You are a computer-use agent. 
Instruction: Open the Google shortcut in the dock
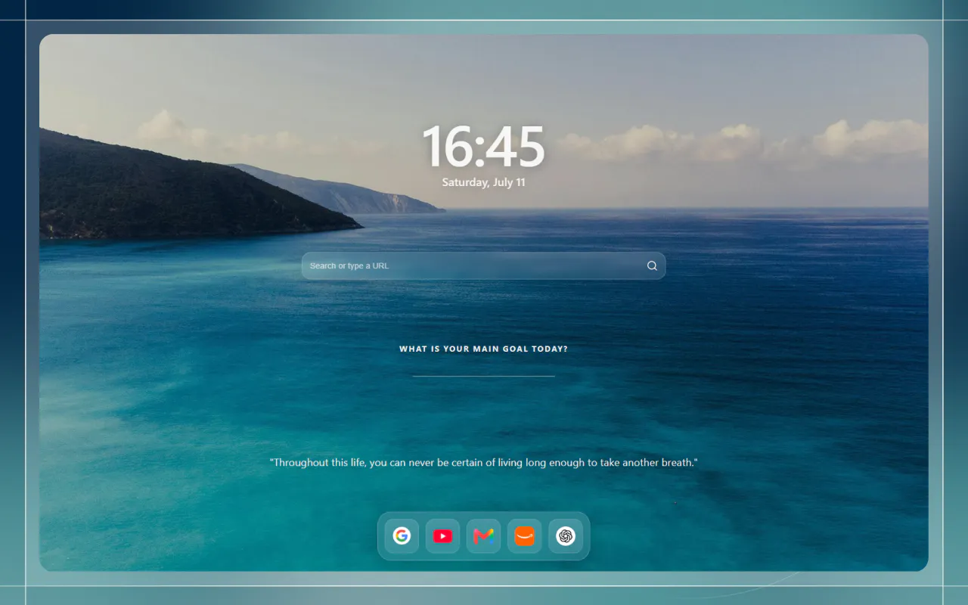tap(402, 536)
